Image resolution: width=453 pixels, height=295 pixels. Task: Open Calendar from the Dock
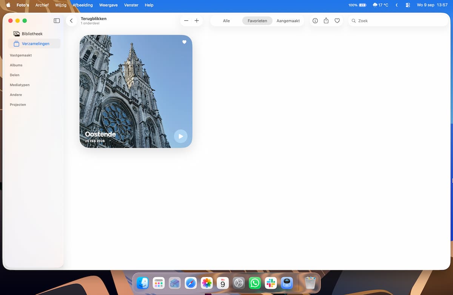pos(223,283)
